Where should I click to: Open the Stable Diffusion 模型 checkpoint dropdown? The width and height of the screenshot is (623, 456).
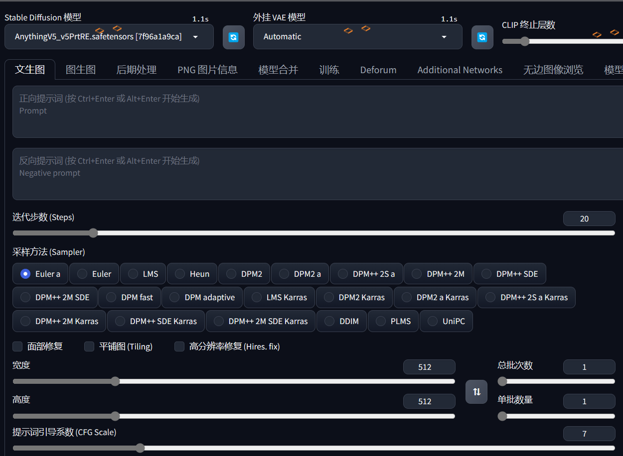point(109,37)
